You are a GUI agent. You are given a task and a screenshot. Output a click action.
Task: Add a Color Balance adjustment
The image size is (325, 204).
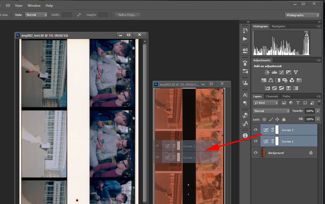click(271, 80)
